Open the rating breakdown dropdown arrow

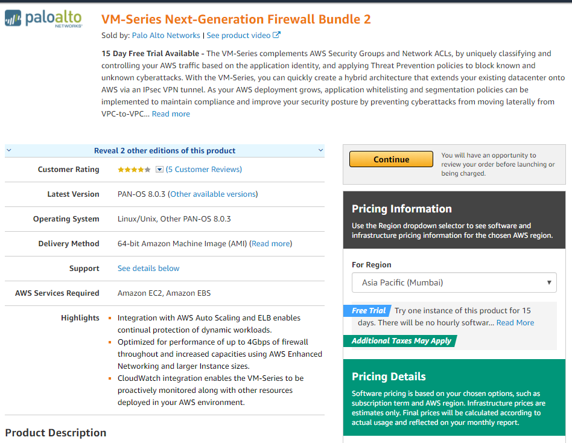coord(159,170)
